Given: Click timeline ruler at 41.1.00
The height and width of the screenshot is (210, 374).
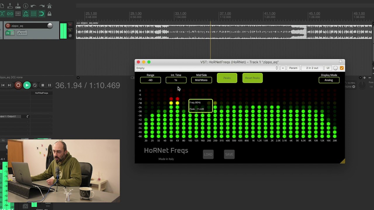Looking at the screenshot, I should pos(270,13).
